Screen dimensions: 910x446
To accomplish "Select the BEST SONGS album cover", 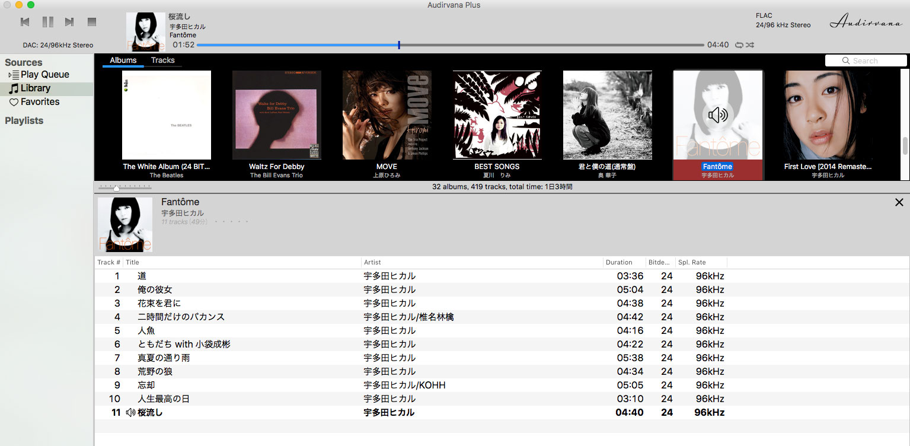I will coord(497,115).
